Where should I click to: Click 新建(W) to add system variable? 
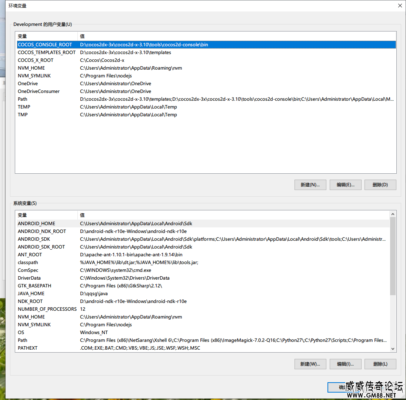(310, 364)
